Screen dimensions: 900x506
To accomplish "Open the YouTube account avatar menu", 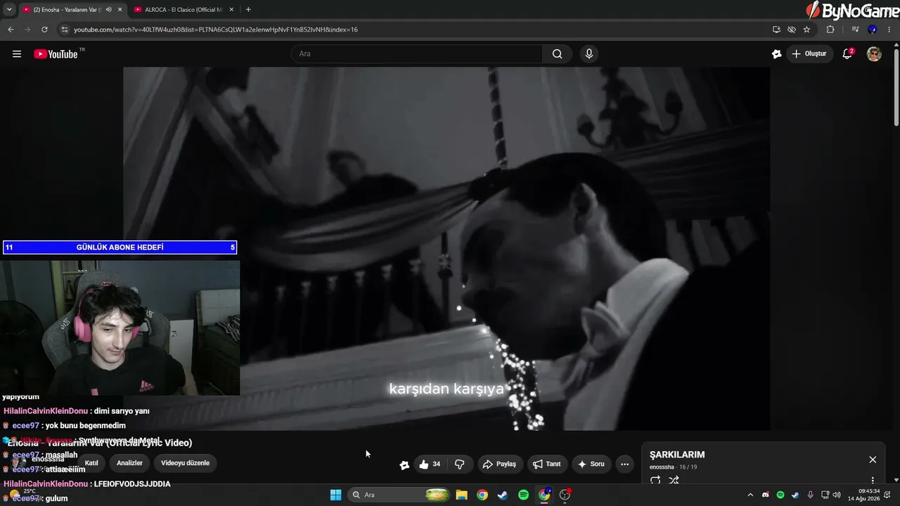I will pos(874,54).
